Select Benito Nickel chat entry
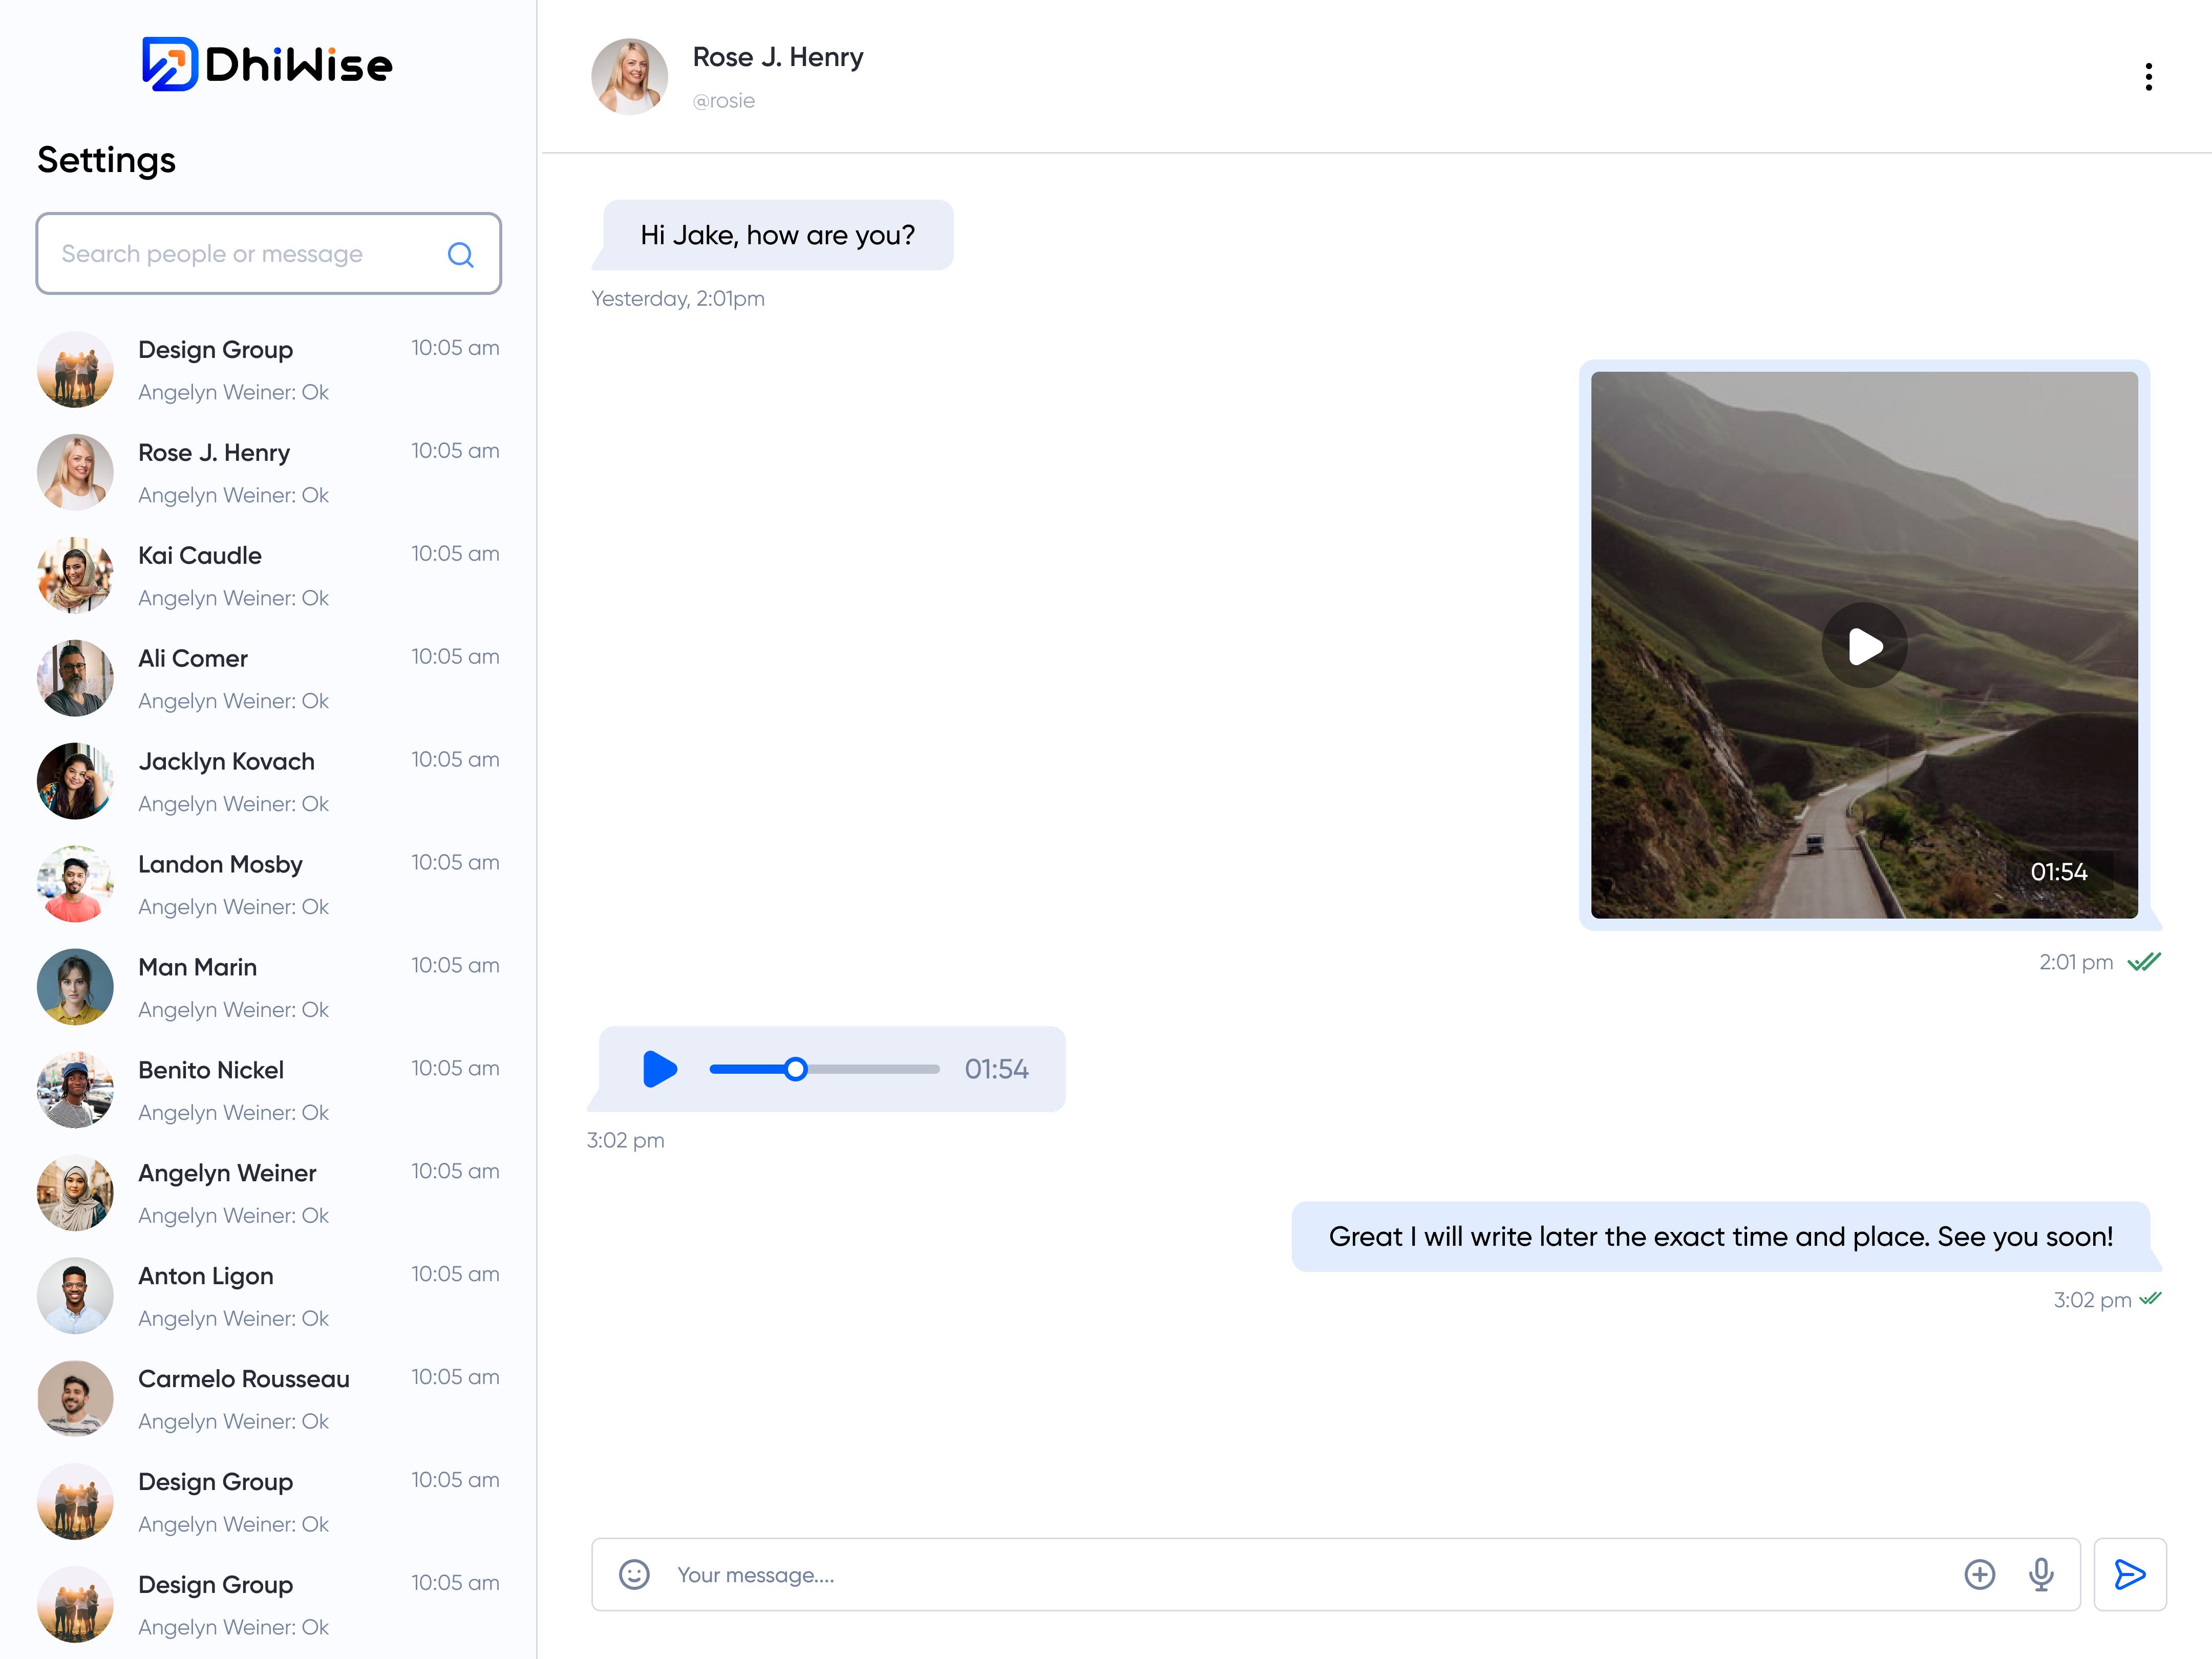Image resolution: width=2212 pixels, height=1659 pixels. click(268, 1090)
